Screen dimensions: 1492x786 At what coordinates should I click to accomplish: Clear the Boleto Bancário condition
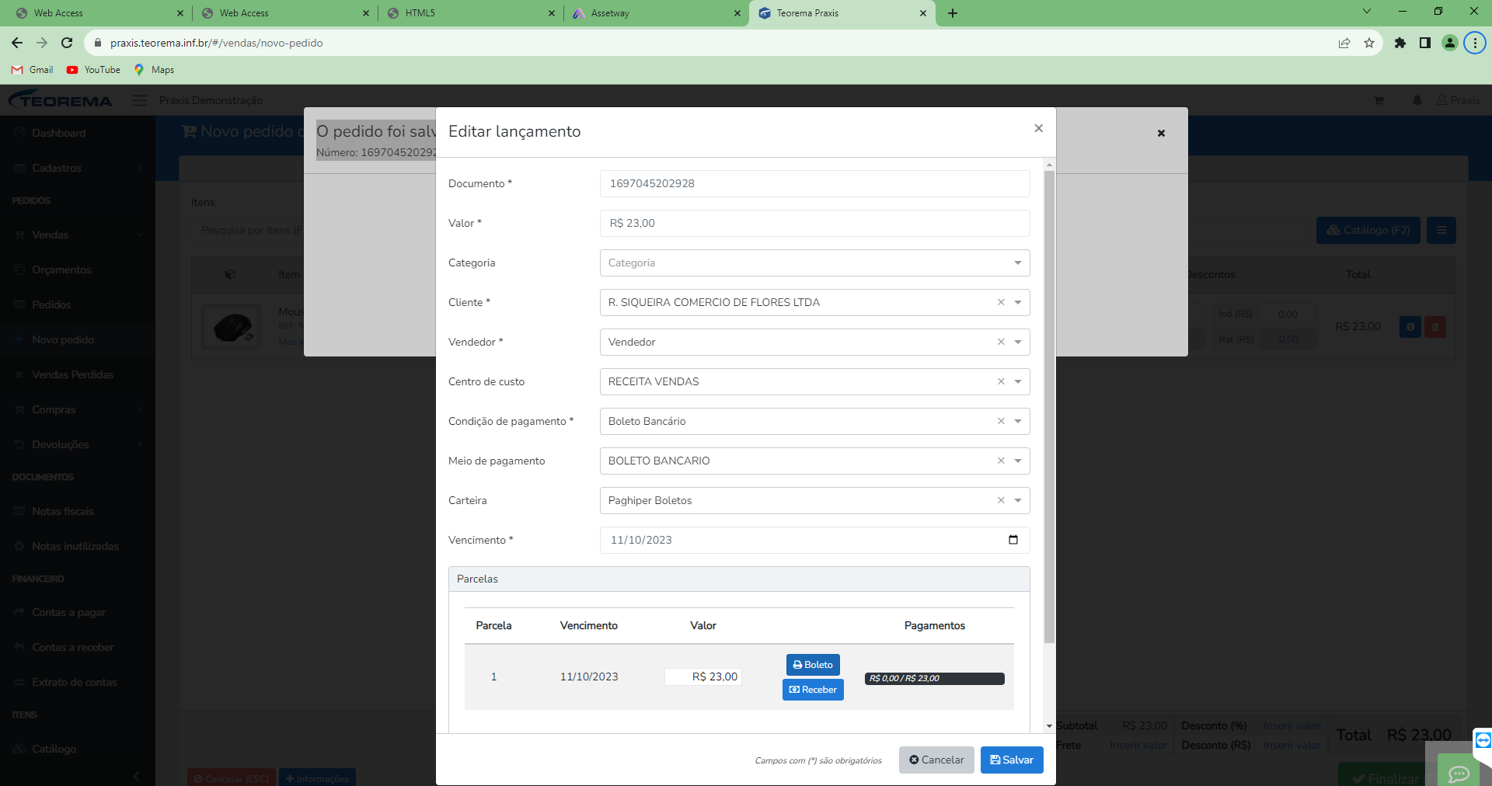click(1001, 421)
